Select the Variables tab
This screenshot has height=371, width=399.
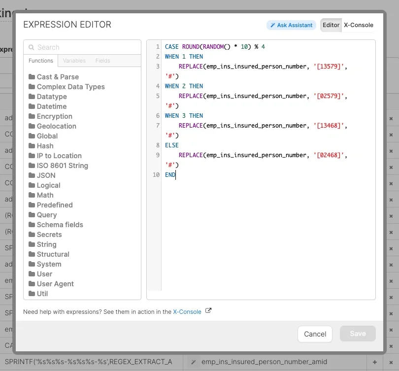[x=74, y=61]
